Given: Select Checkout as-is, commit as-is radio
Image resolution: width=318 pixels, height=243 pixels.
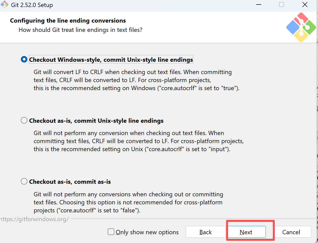Looking at the screenshot, I should [24, 181].
